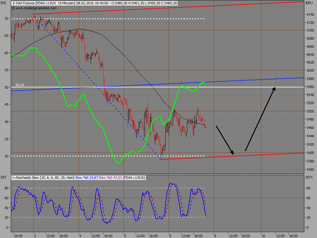
Task: Click the '50,04' horizontal line value label
Action: point(20,85)
